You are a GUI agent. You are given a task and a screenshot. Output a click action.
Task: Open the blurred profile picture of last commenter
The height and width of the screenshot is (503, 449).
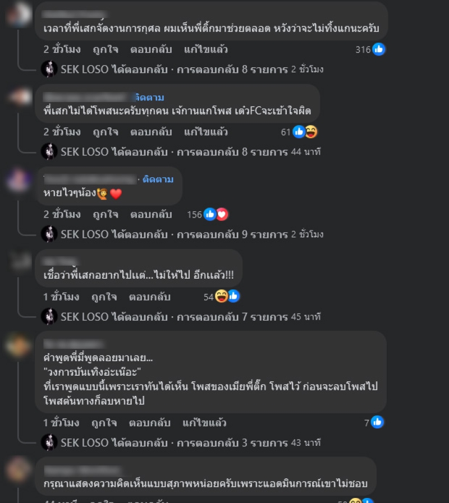pyautogui.click(x=19, y=470)
